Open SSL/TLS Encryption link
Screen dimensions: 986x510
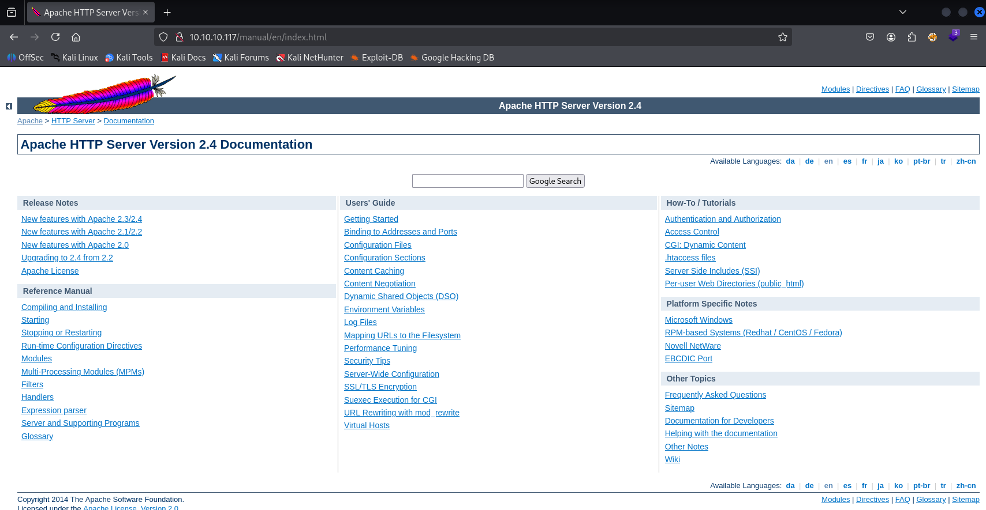click(380, 387)
